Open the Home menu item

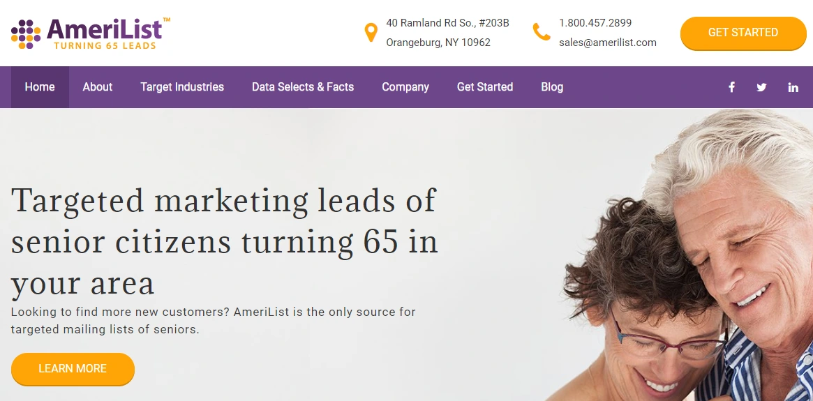(40, 87)
